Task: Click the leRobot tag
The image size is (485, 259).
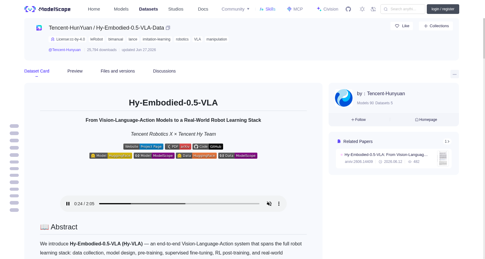Action: click(96, 39)
